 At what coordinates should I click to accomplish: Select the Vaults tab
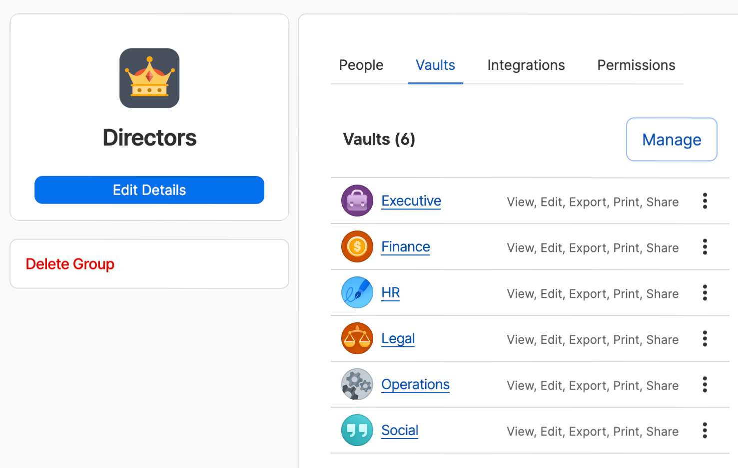435,65
